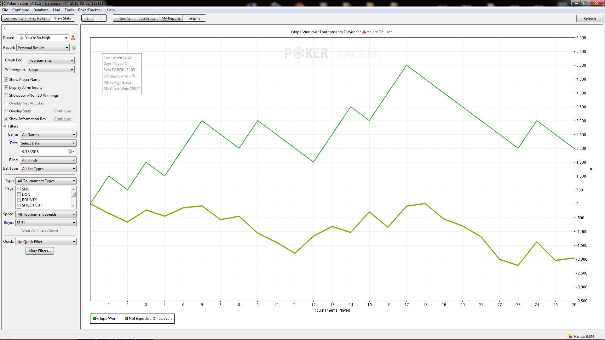Viewport: 605px width, 340px height.
Task: Click the collapse sidebar arrow icon
Action: pos(4,28)
